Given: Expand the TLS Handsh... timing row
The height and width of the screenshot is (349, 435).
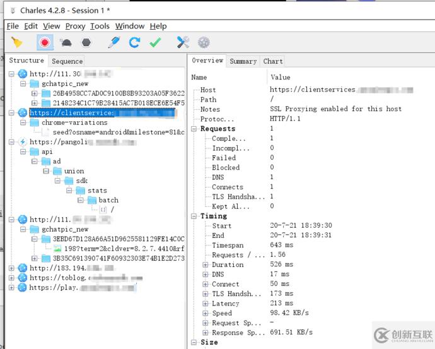Looking at the screenshot, I should click(x=206, y=294).
